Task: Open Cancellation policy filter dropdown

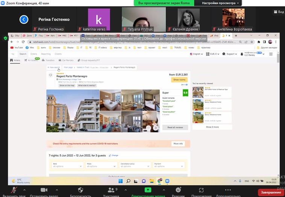Action: [135, 165]
